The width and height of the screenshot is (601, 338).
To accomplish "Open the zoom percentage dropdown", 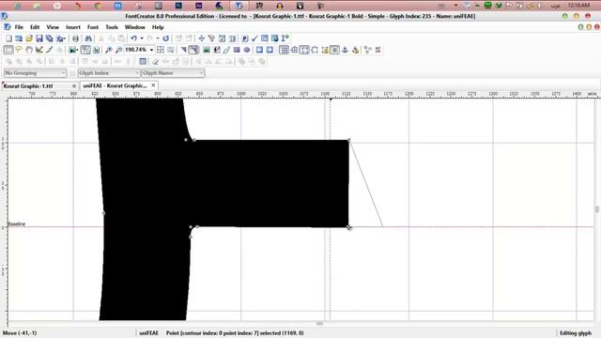I will click(151, 50).
